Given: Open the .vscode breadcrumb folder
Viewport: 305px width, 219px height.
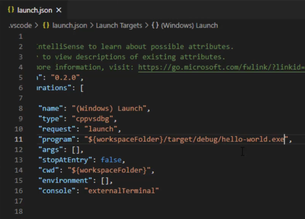Looking at the screenshot, I should (19, 25).
